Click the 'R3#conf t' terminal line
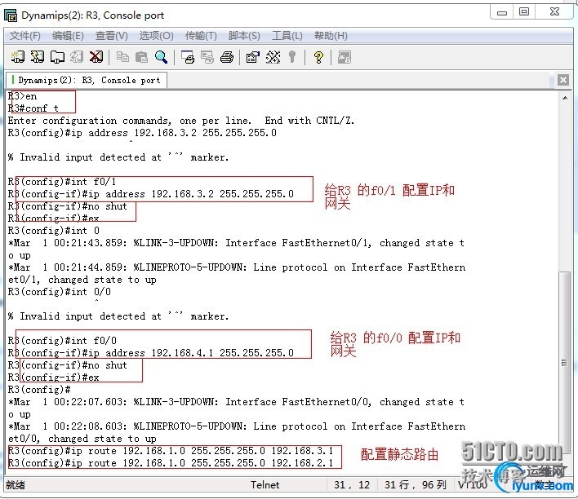Screen dimensions: 578x499 pyautogui.click(x=33, y=108)
